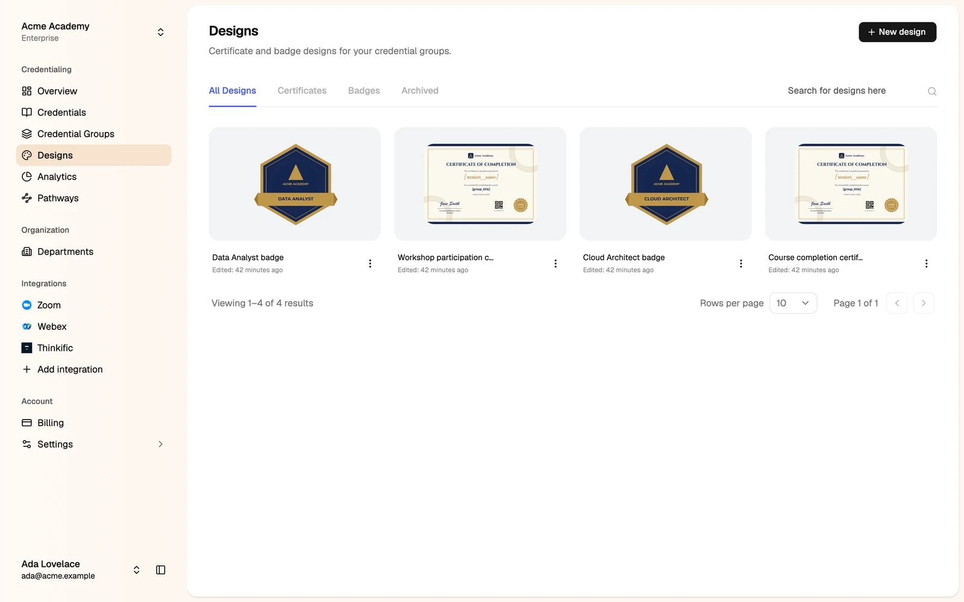
Task: Go to the previous page arrow
Action: 897,303
